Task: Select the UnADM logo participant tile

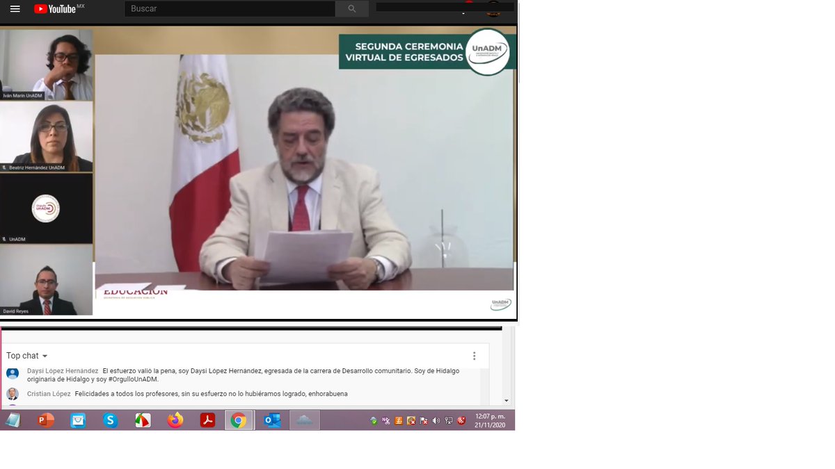Action: pos(47,208)
